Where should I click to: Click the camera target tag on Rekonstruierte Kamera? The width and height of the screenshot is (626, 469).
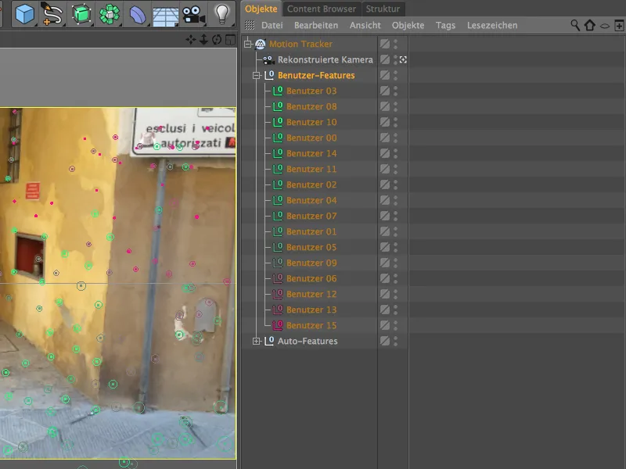[x=403, y=60]
